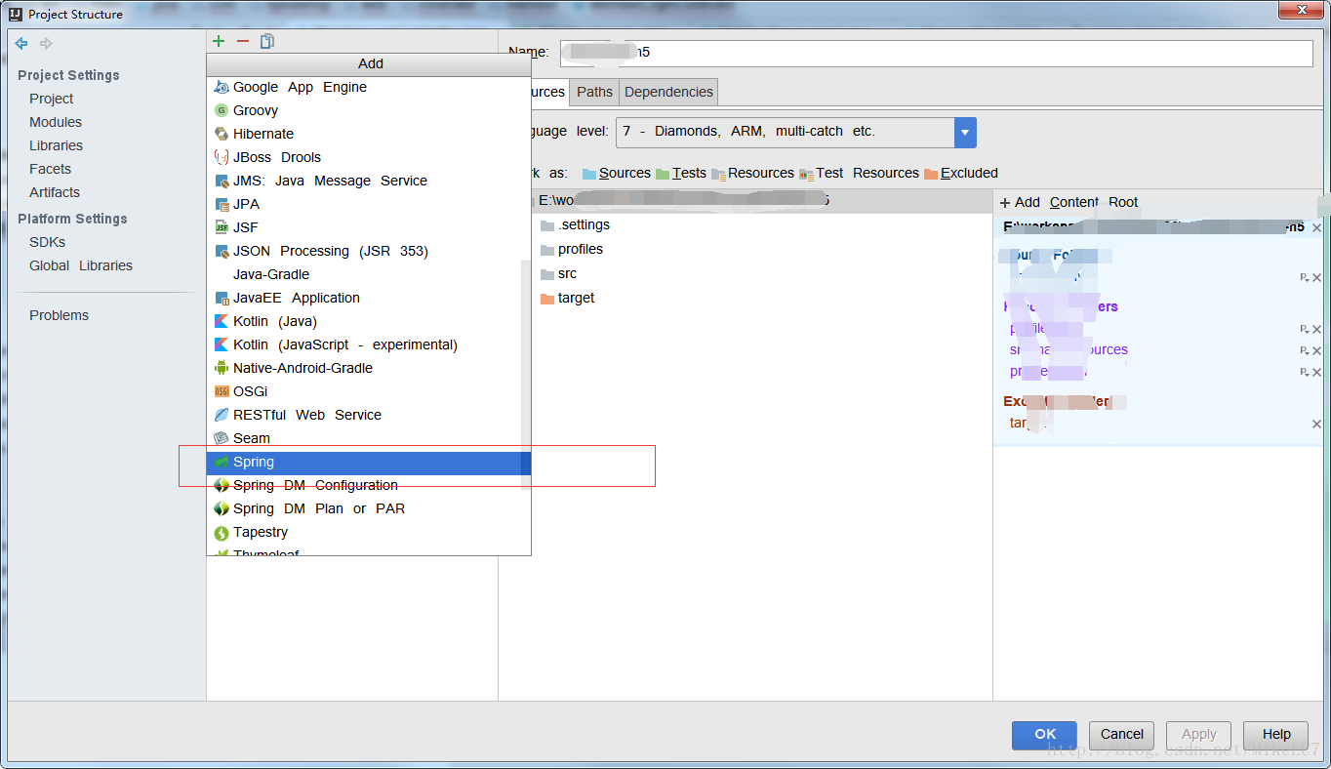Screen dimensions: 1331x769
Task: Click the green plus Add icon
Action: pos(219,41)
